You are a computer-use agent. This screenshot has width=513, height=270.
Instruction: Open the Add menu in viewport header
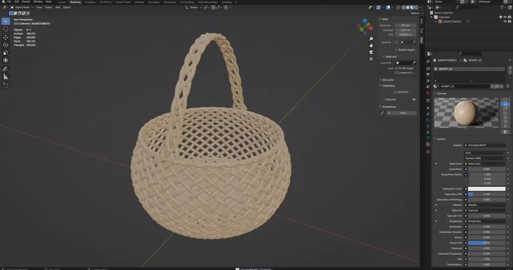click(x=57, y=7)
